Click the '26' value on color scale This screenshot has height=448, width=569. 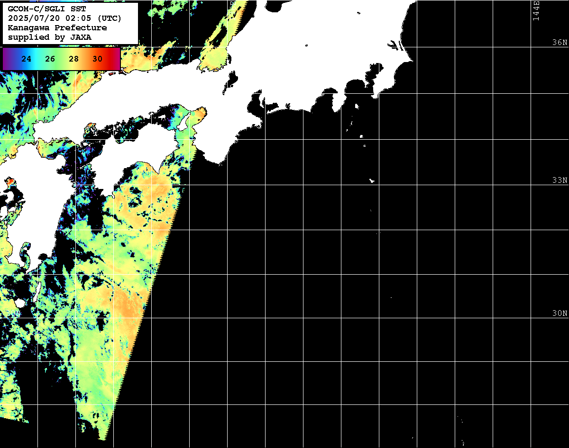coord(50,59)
